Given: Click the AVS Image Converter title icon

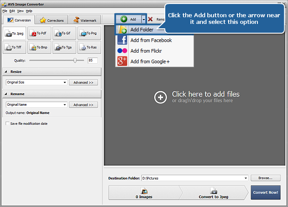Looking at the screenshot, I should click(4, 4).
